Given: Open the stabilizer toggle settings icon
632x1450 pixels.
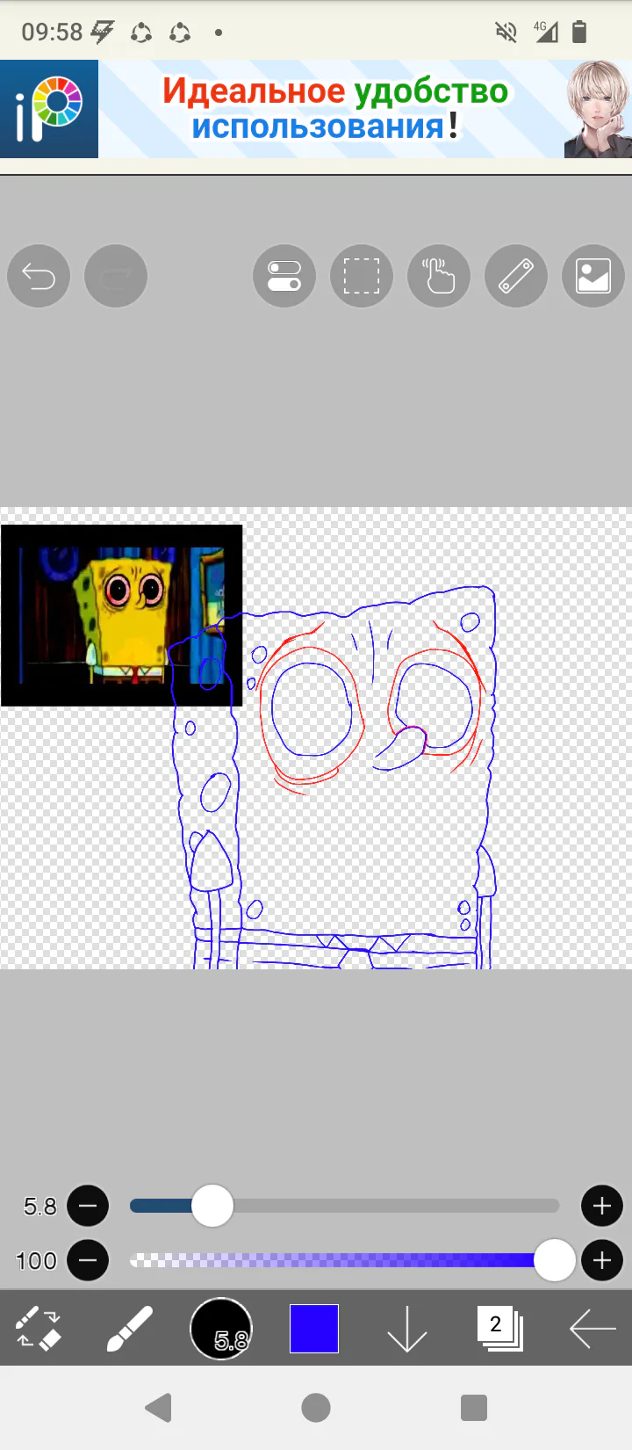Looking at the screenshot, I should pyautogui.click(x=284, y=276).
